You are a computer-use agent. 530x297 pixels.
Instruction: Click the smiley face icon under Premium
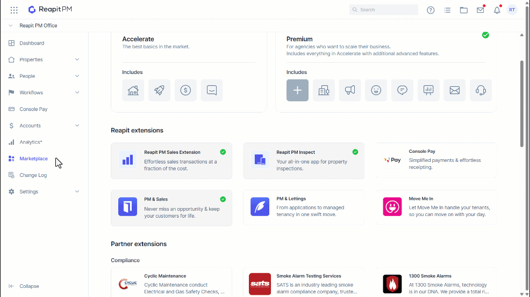tap(376, 91)
